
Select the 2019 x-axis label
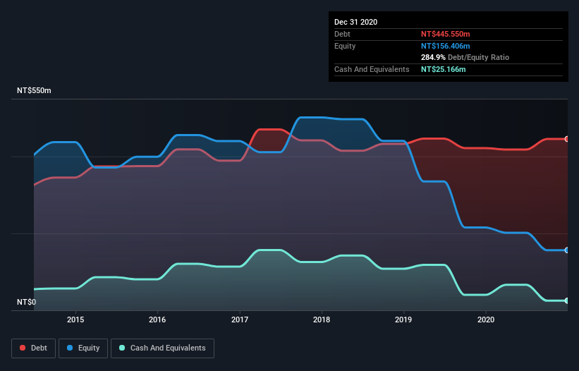403,320
